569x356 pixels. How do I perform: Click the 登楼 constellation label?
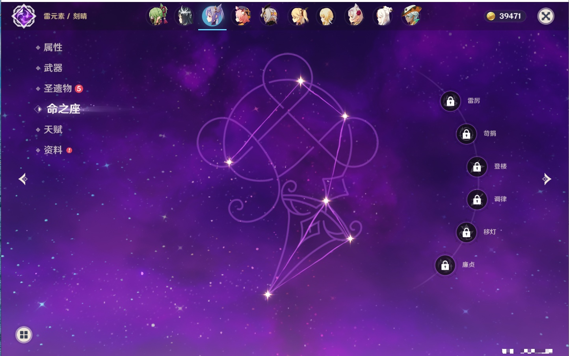pos(500,166)
